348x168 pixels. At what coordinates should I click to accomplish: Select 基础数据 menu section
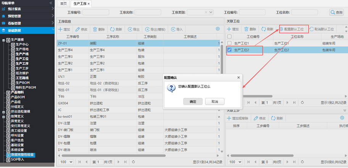(x=27, y=30)
